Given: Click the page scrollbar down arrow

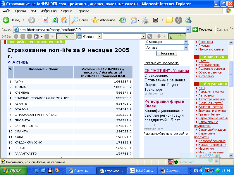Looking at the screenshot, I should tap(231, 155).
